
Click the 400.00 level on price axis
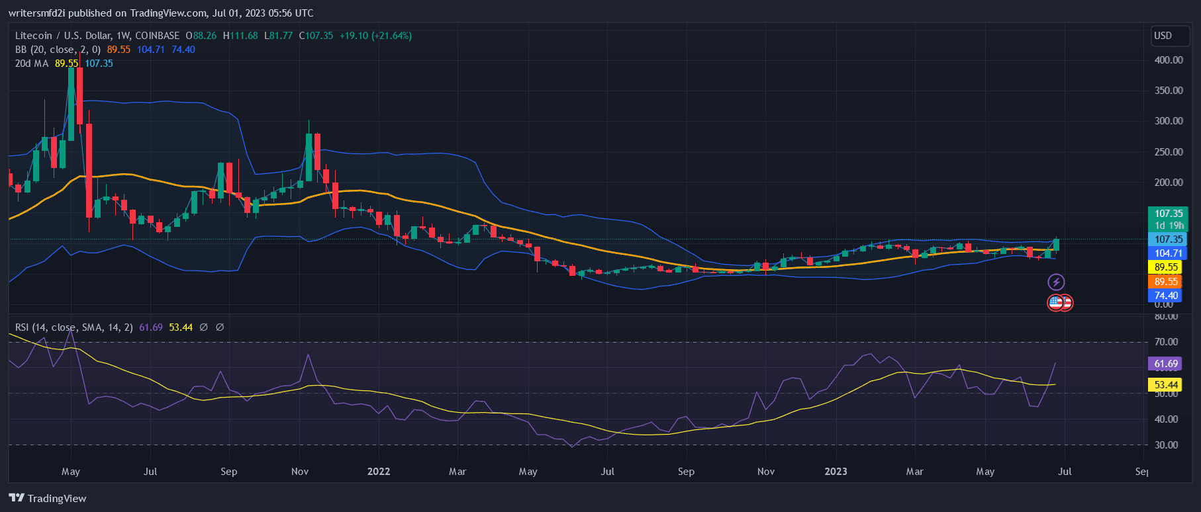[1169, 60]
